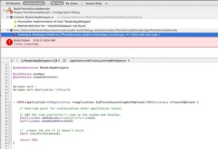Select the Method definition not found warning

tap(51, 26)
